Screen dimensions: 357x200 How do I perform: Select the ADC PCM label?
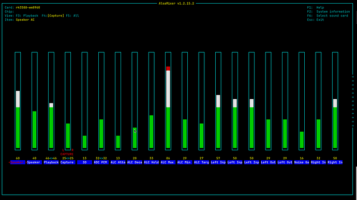coord(101,162)
